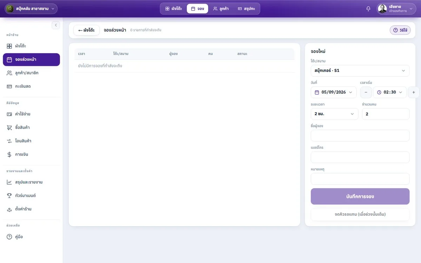This screenshot has width=421, height=263.
Task: Click the เวลา column header
Action: tap(81, 54)
